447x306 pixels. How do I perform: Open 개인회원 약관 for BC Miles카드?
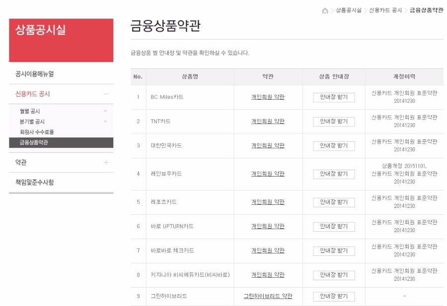[x=268, y=97]
